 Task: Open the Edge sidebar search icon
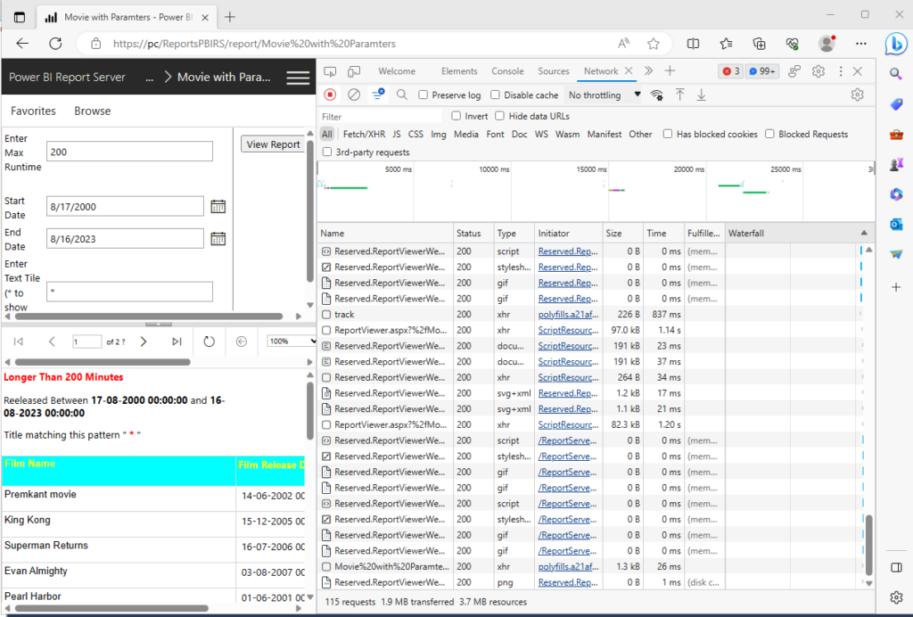[x=896, y=73]
